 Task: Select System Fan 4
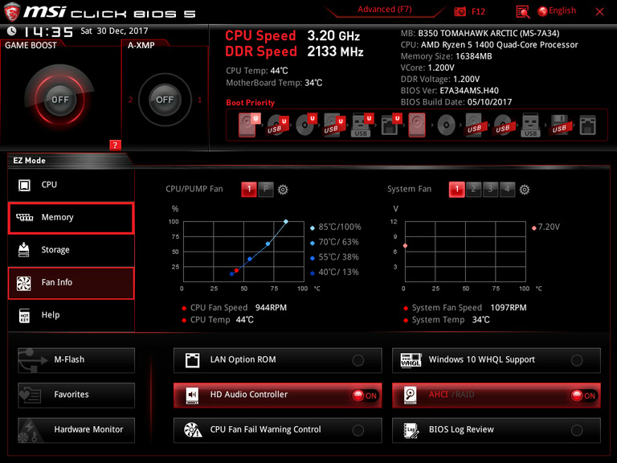[507, 190]
